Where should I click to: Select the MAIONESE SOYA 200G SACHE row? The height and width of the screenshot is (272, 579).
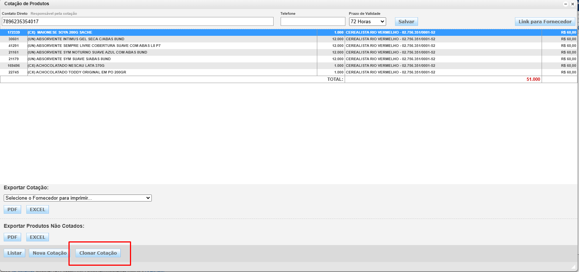pos(148,32)
